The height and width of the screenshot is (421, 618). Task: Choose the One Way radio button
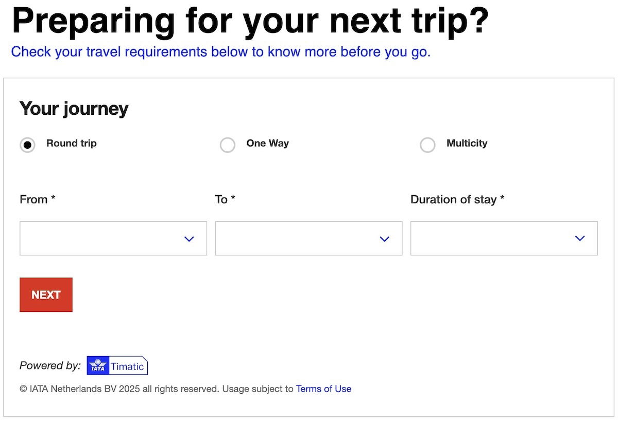228,145
